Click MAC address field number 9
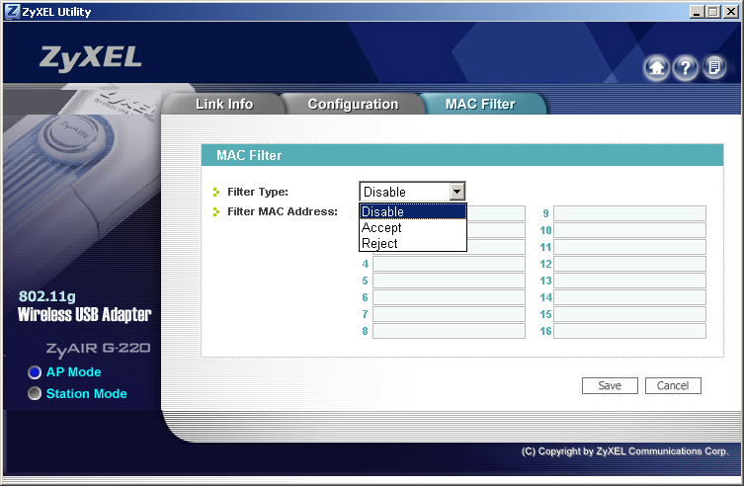This screenshot has width=744, height=486. pos(629,213)
